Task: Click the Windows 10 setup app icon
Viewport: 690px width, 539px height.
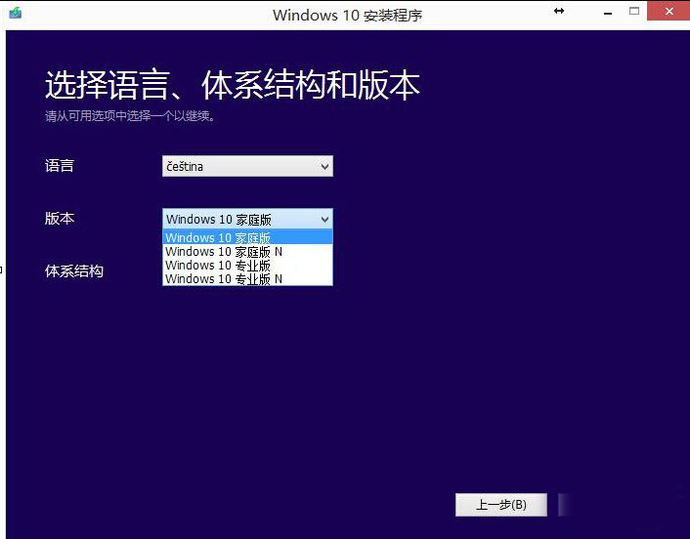Action: click(x=15, y=13)
